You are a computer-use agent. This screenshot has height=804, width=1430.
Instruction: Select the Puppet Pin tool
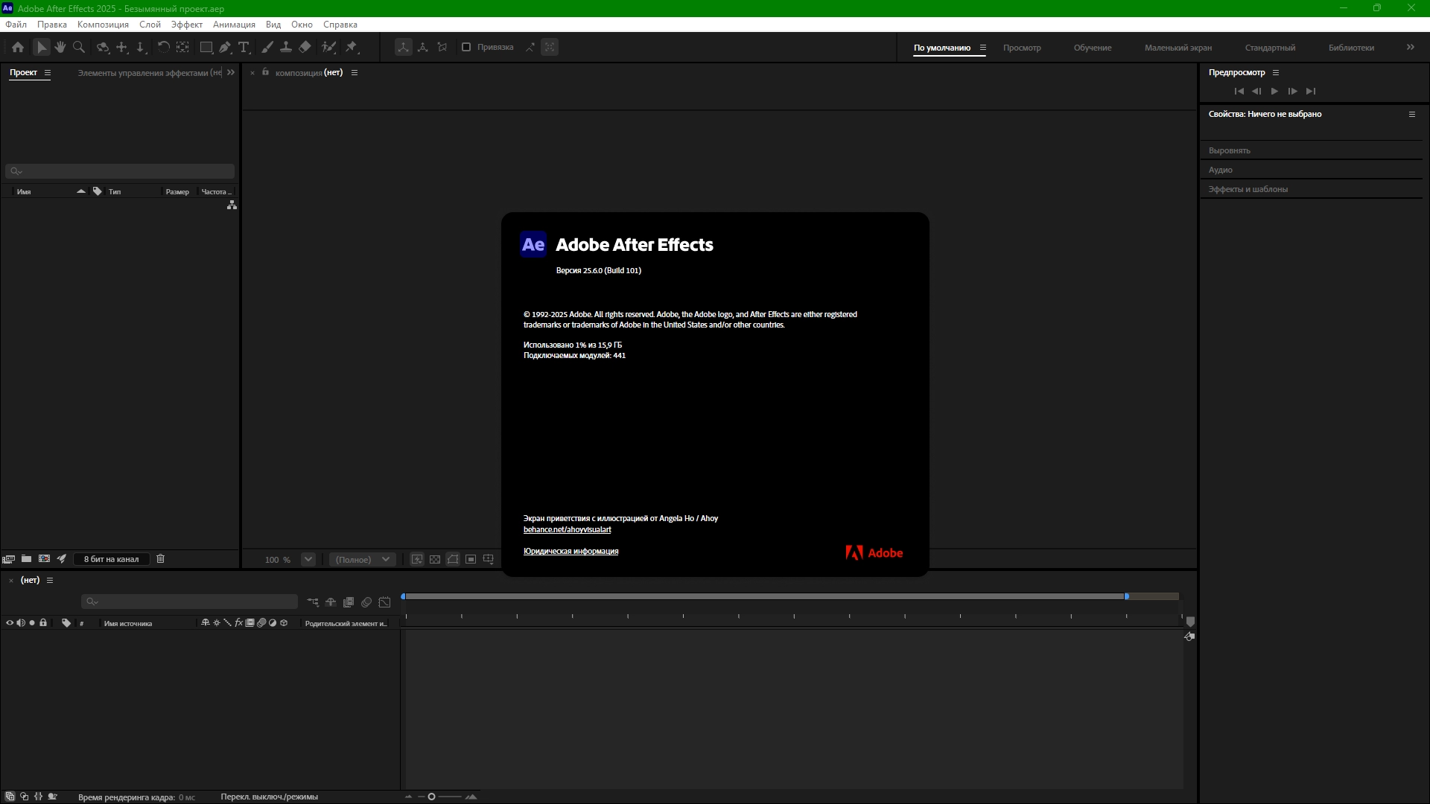click(x=352, y=47)
